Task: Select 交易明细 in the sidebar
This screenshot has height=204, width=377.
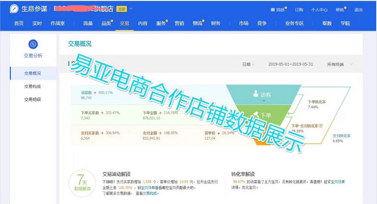Action: [33, 100]
